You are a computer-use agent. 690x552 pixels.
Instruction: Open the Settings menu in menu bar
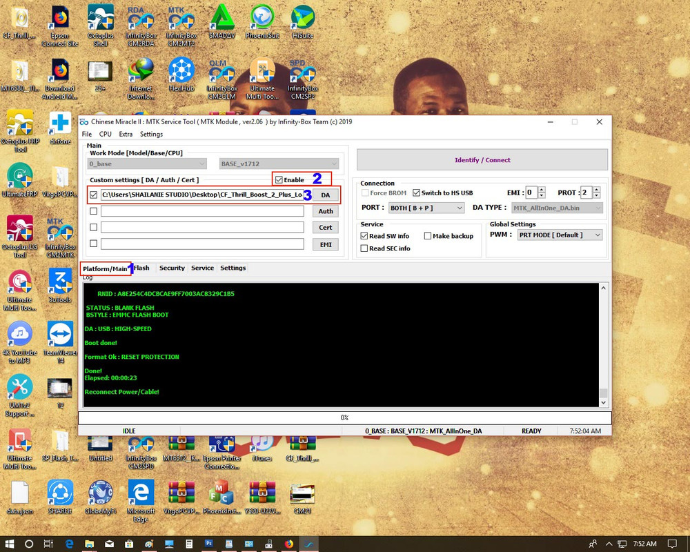tap(151, 135)
